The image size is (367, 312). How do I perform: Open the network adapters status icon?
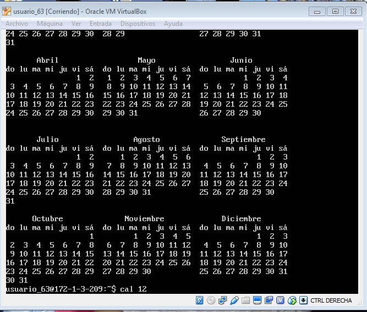(x=222, y=300)
